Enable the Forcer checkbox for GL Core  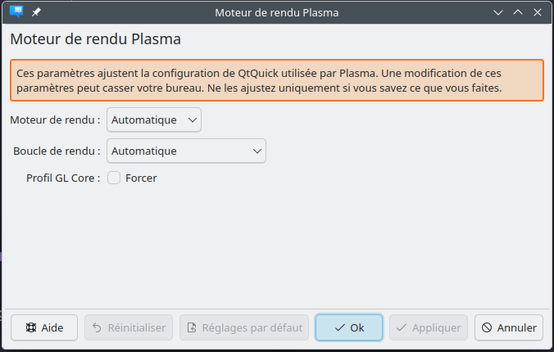pos(114,178)
